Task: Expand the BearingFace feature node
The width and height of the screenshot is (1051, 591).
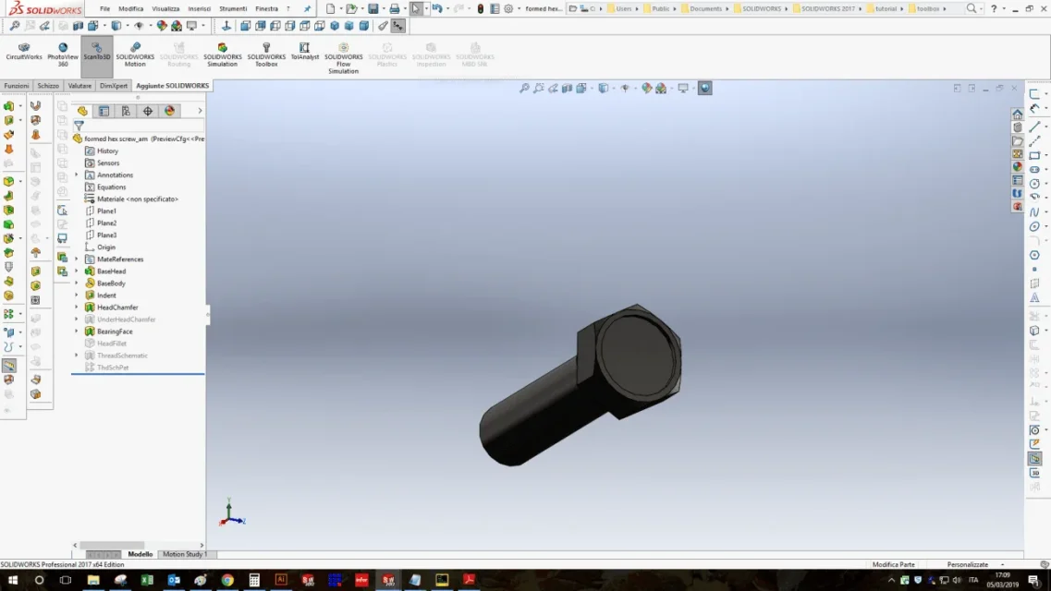Action: click(77, 332)
